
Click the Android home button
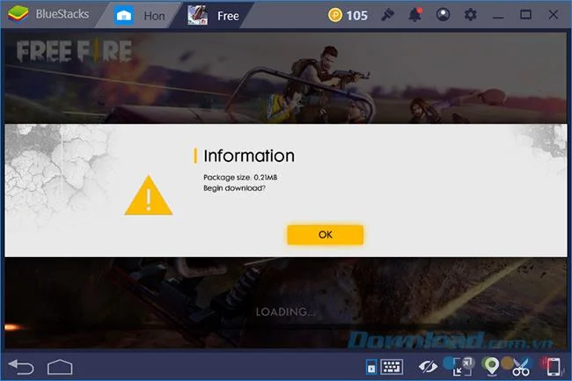[60, 367]
